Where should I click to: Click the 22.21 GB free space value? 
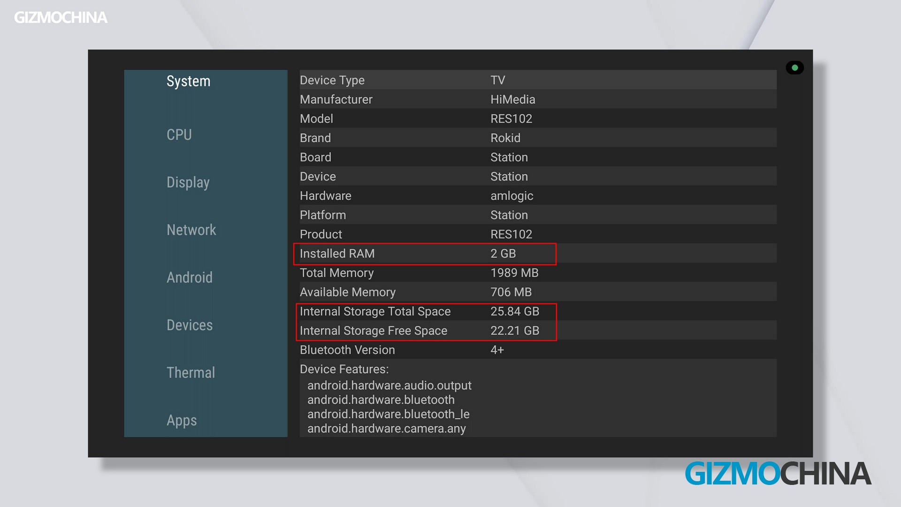[515, 330]
